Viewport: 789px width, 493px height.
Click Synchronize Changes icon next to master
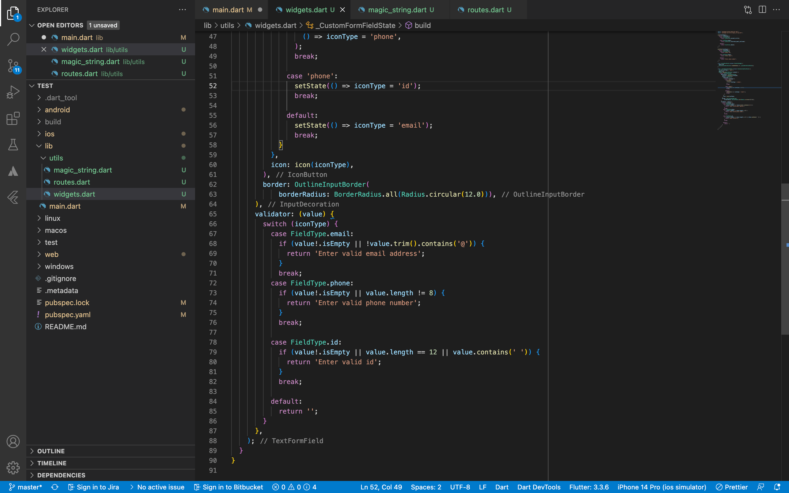55,487
